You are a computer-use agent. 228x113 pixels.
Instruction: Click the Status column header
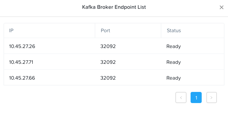[x=174, y=30]
